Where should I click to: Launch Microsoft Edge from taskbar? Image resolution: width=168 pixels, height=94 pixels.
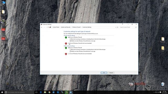41,92
